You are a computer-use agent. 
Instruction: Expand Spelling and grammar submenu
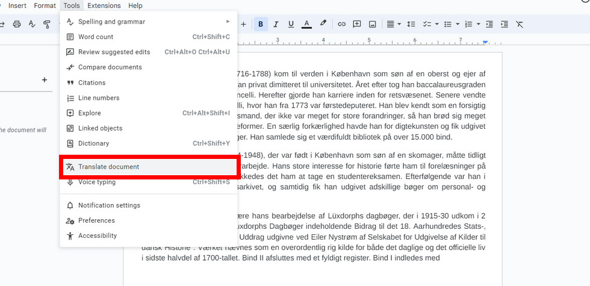click(149, 22)
